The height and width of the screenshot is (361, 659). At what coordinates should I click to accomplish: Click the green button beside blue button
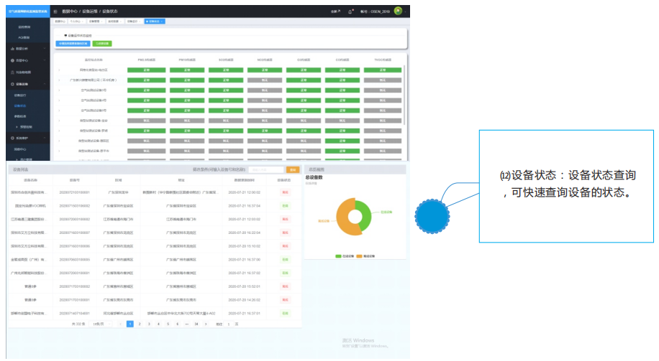[x=102, y=44]
